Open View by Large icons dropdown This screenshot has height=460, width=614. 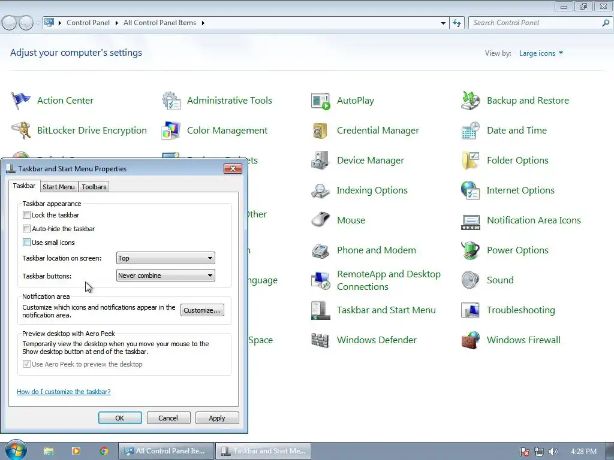[x=541, y=53]
